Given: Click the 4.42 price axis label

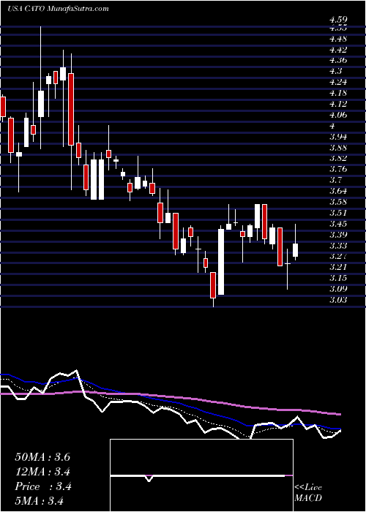Looking at the screenshot, I should coord(338,50).
